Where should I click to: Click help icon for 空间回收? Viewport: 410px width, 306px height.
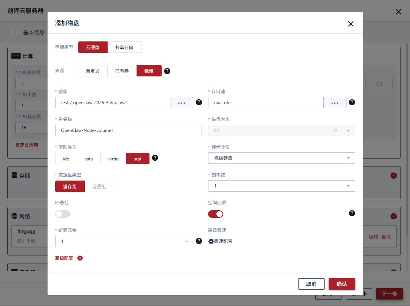(352, 213)
